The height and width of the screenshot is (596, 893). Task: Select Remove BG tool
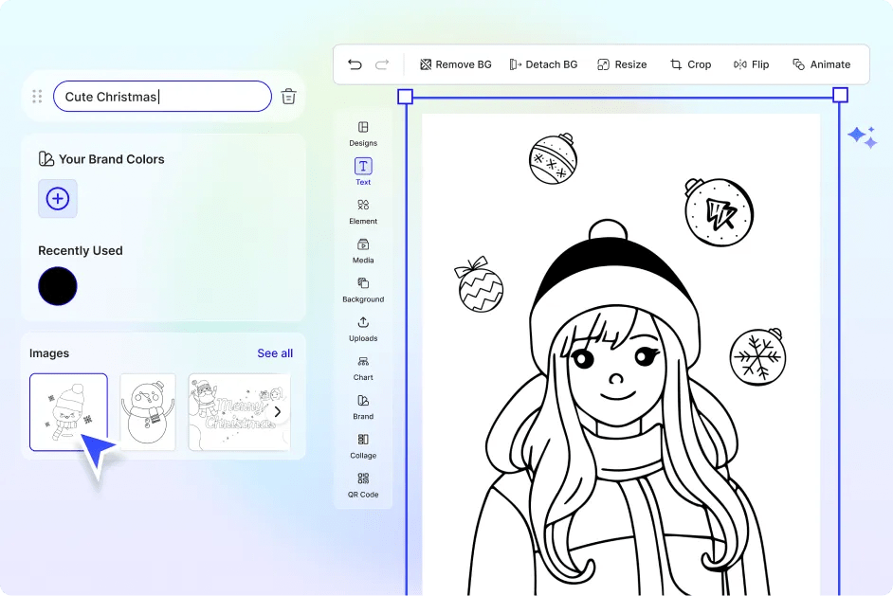(x=456, y=64)
